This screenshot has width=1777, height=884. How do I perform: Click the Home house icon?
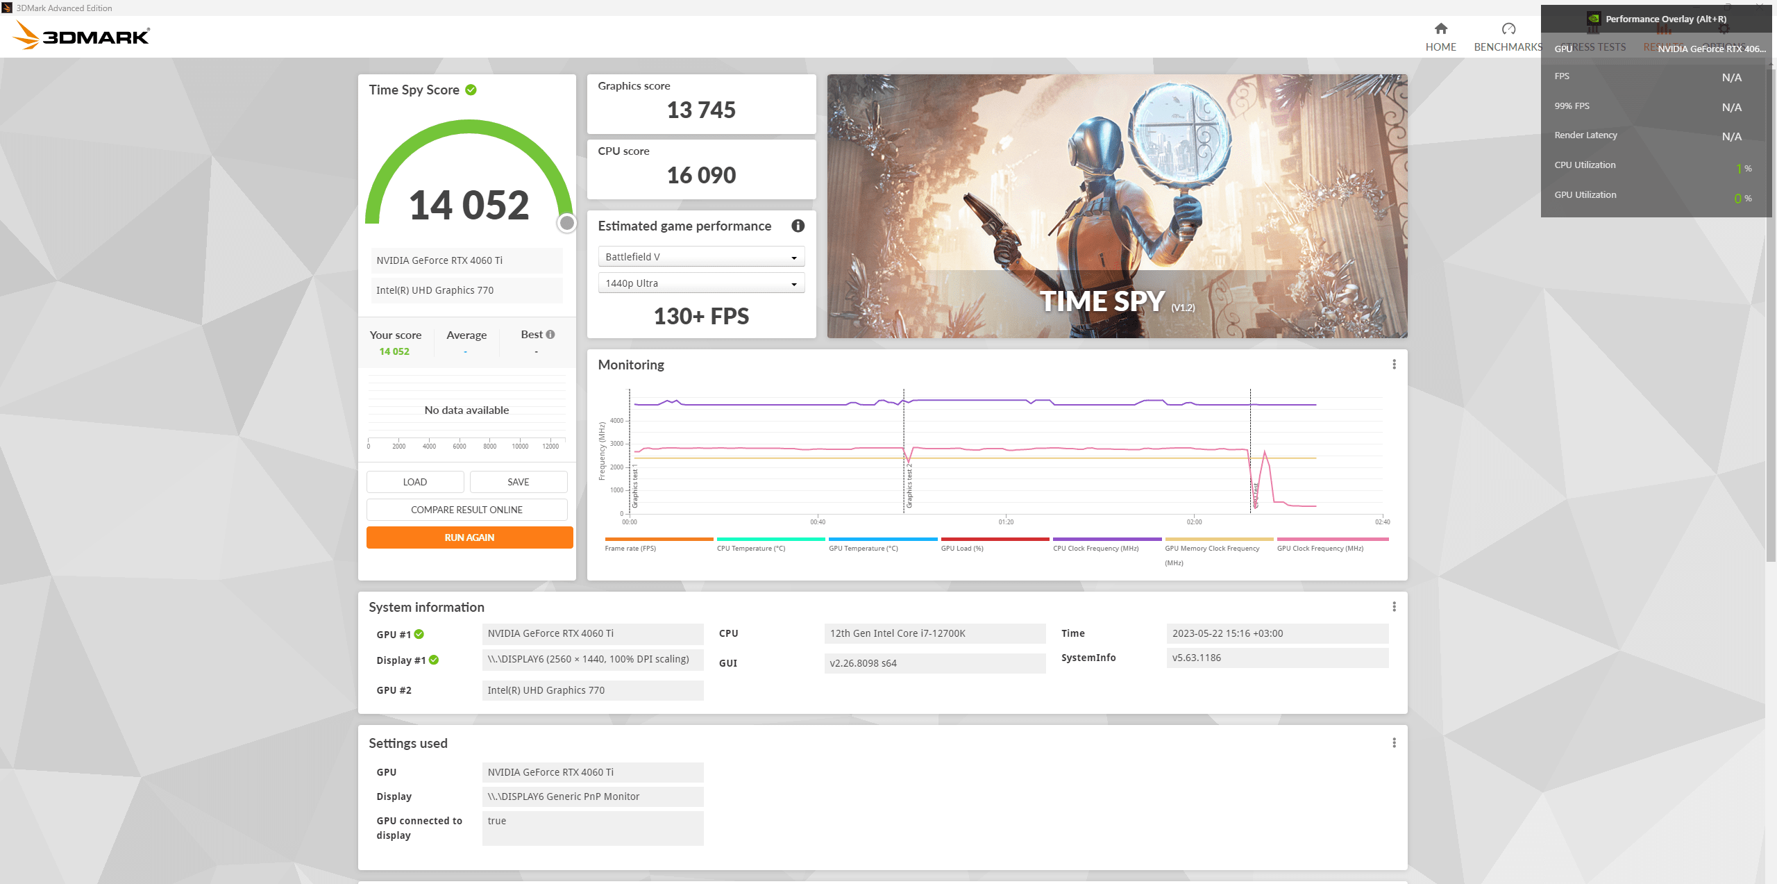tap(1440, 29)
